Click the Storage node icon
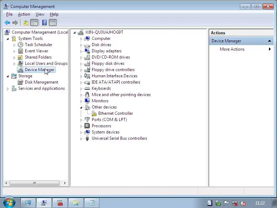The image size is (277, 208). 14,76
